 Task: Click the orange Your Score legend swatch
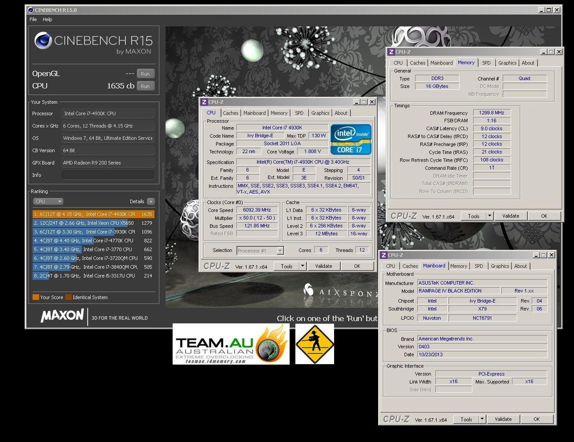(x=36, y=297)
